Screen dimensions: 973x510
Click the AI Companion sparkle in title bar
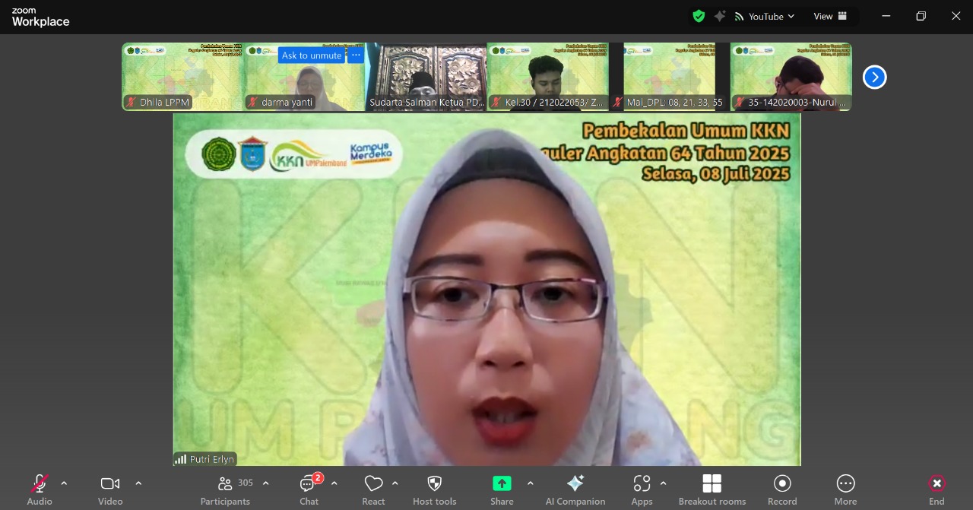point(719,16)
